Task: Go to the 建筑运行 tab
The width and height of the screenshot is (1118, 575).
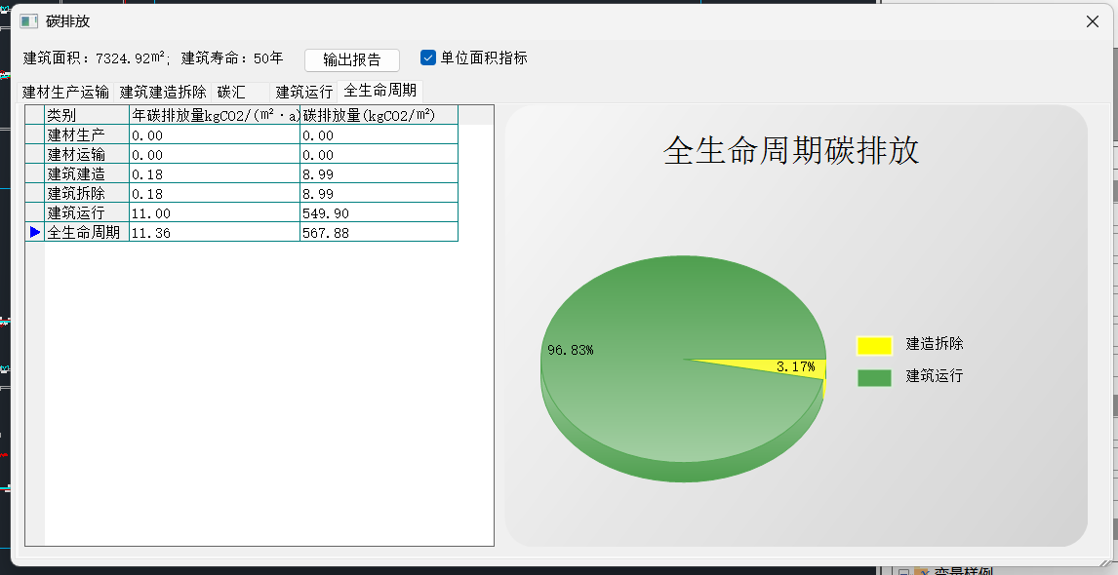Action: pos(304,92)
